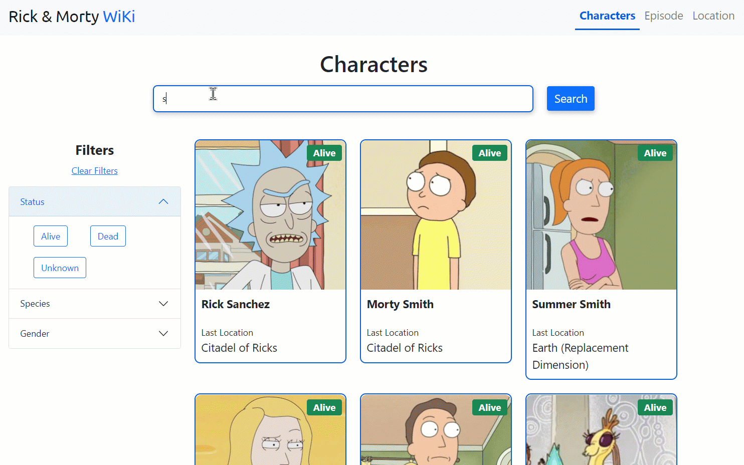
Task: Click the Characters page heading
Action: (374, 64)
